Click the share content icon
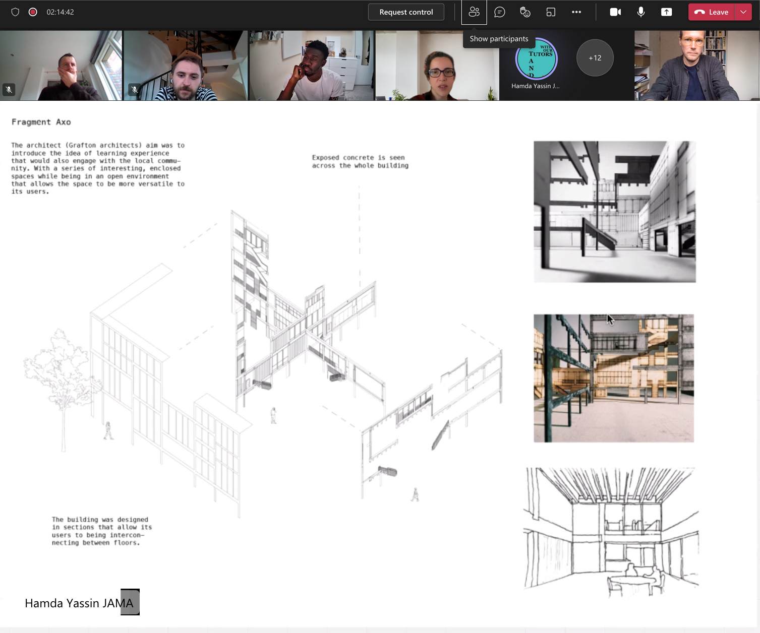Viewport: 760px width, 633px height. point(667,12)
